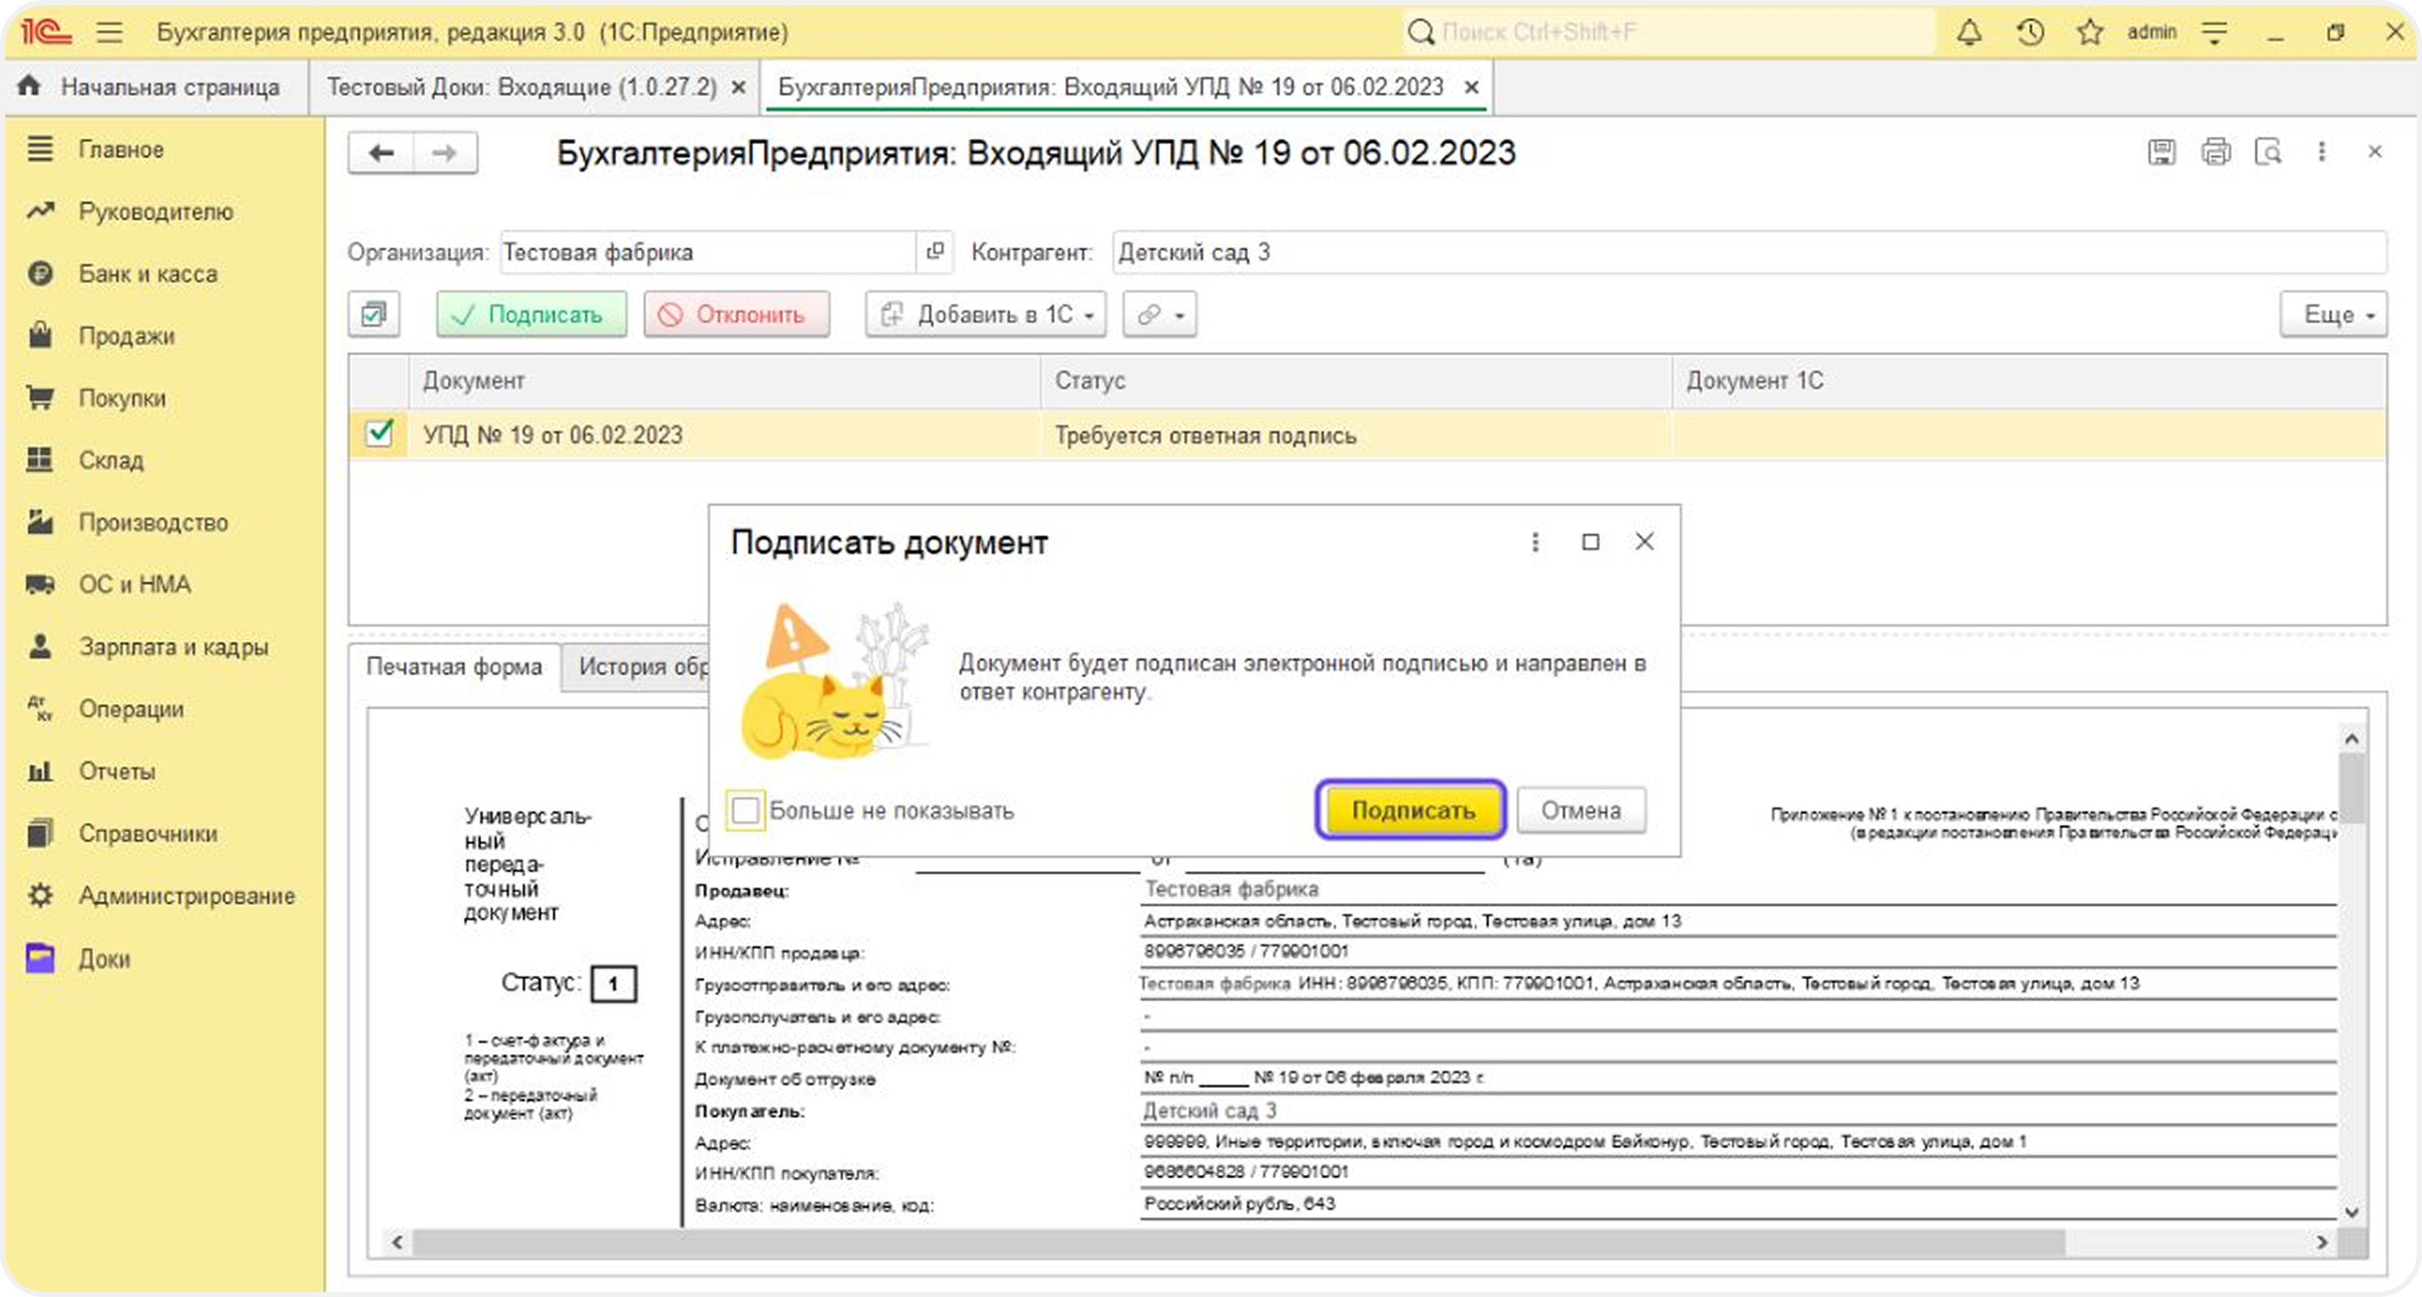Click red Отклонить button
Screen dimensions: 2422x1297
point(736,313)
